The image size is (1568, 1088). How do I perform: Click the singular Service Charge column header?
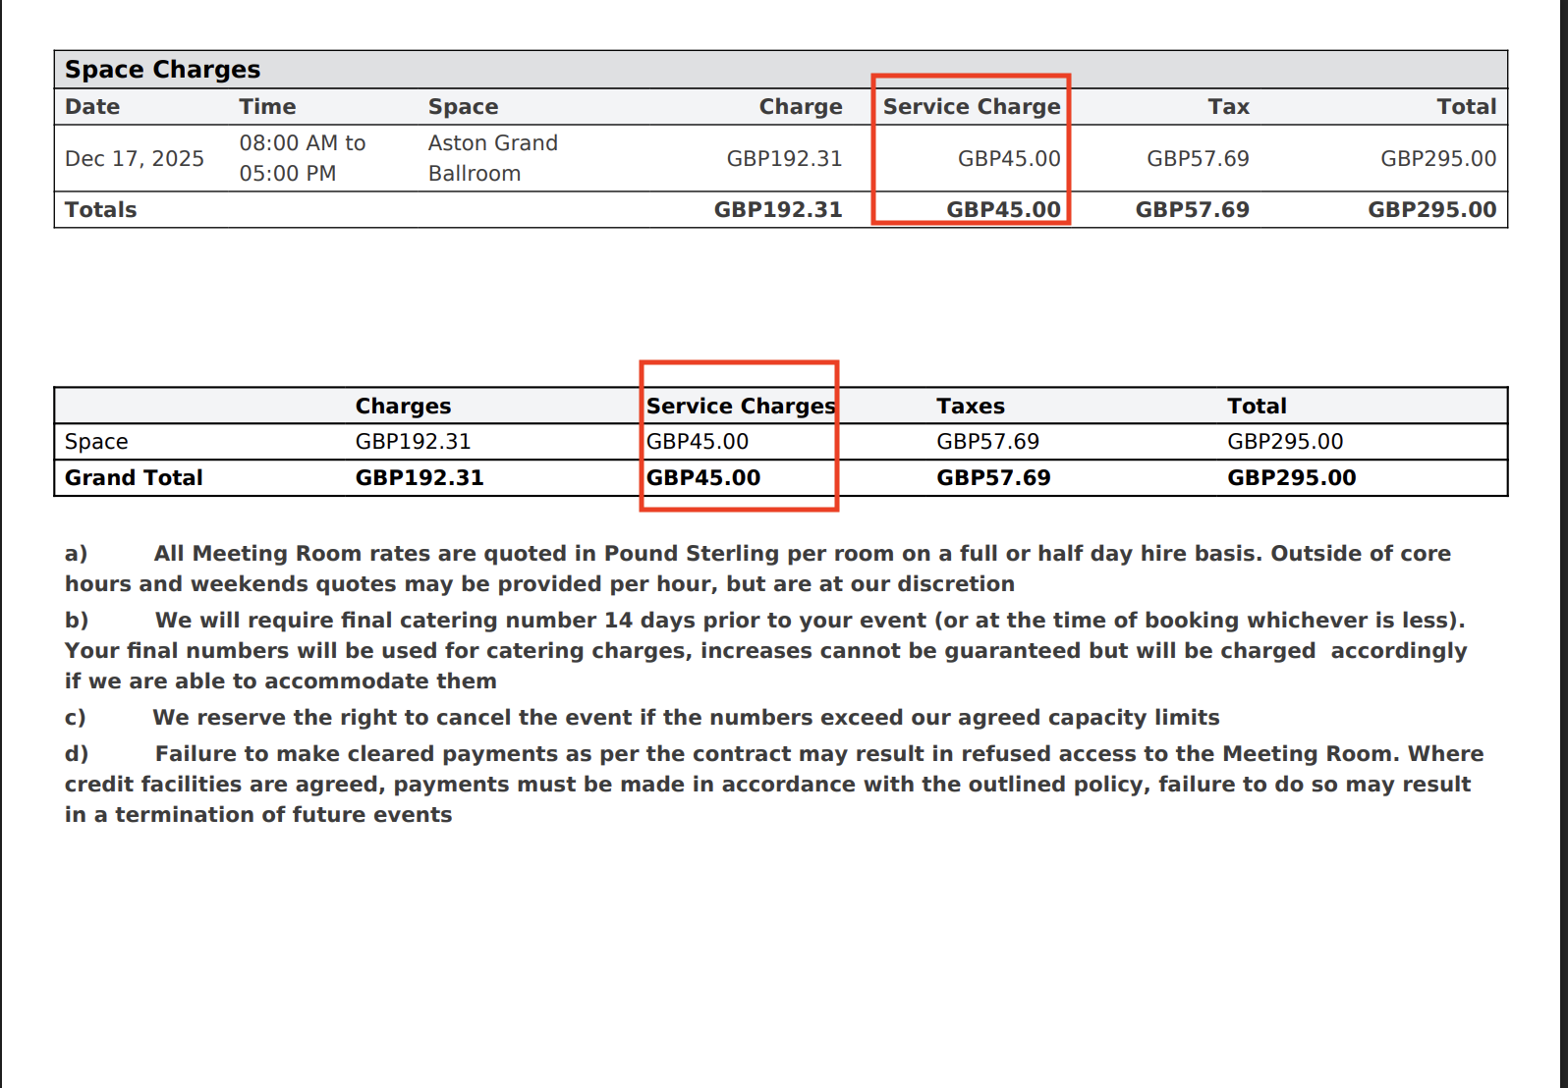click(971, 107)
